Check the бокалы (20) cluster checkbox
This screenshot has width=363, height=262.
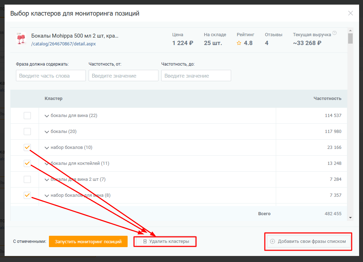click(27, 132)
